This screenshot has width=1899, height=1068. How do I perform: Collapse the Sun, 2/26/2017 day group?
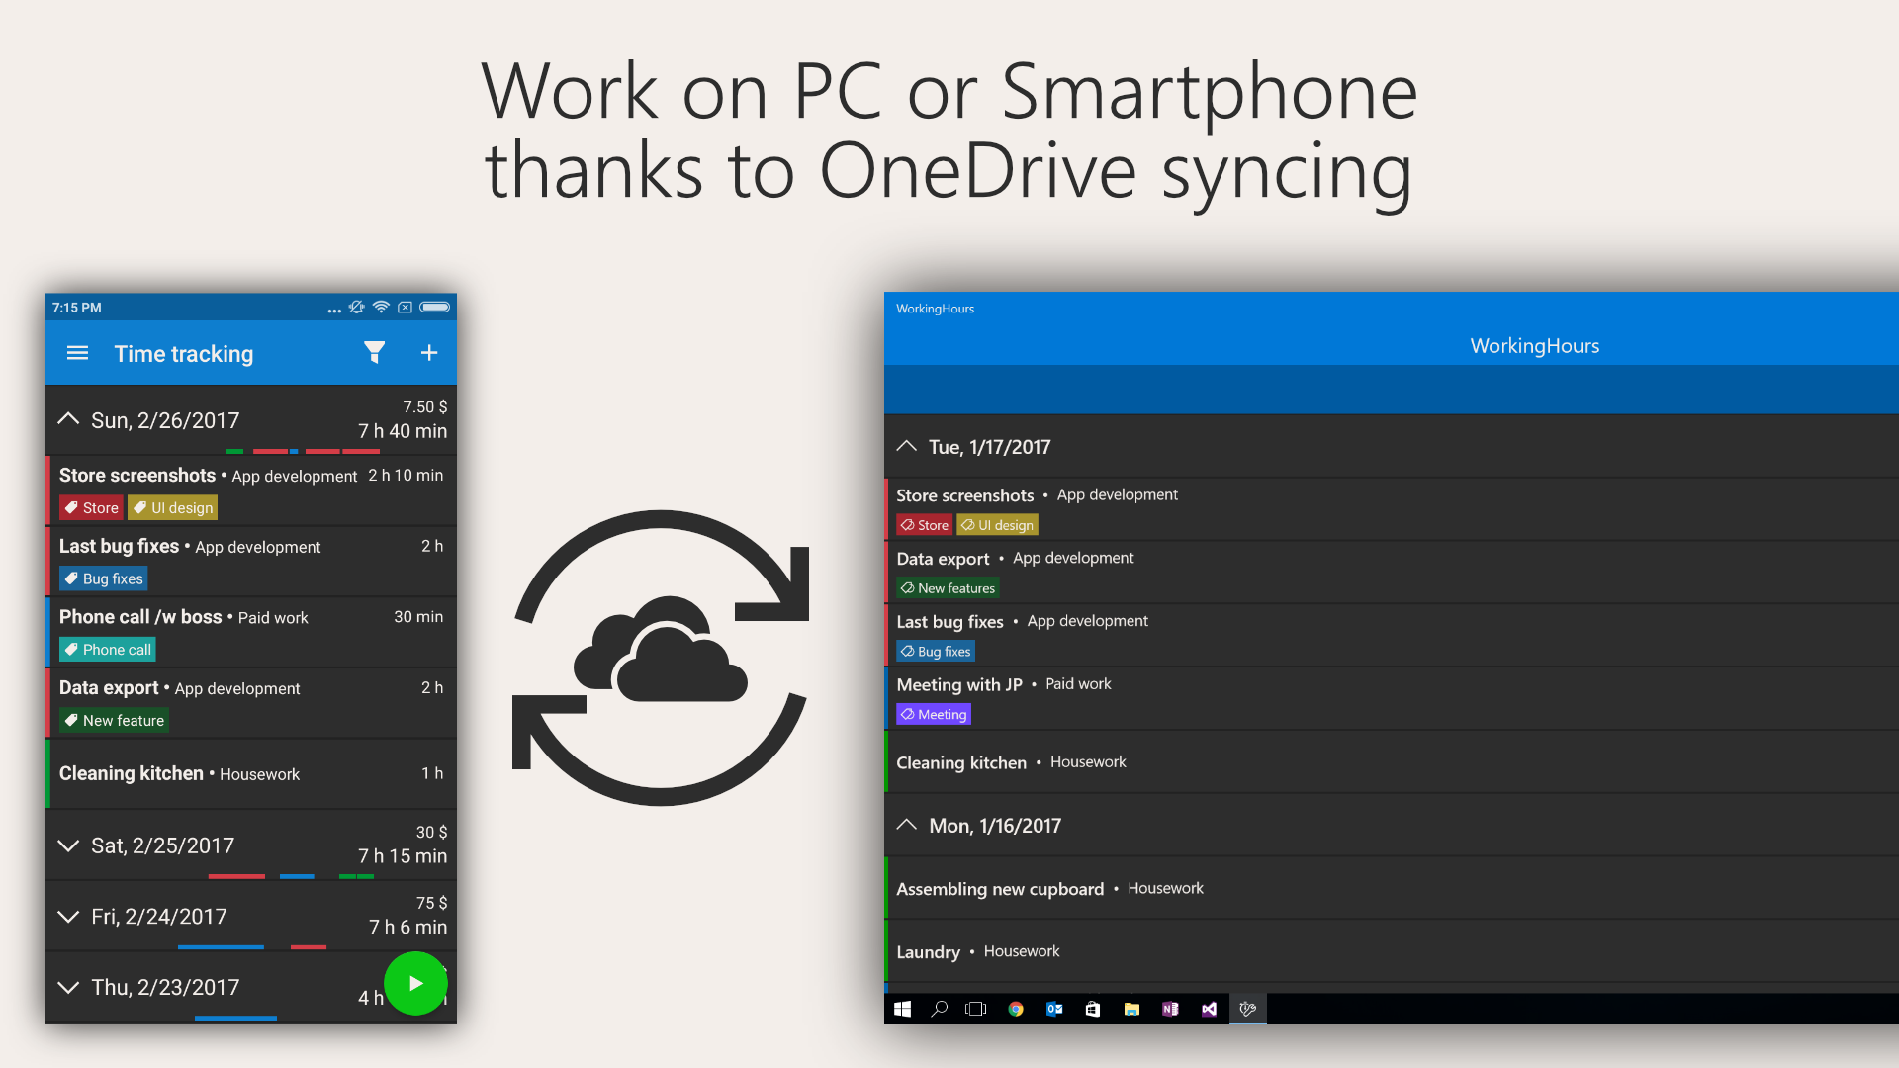68,419
